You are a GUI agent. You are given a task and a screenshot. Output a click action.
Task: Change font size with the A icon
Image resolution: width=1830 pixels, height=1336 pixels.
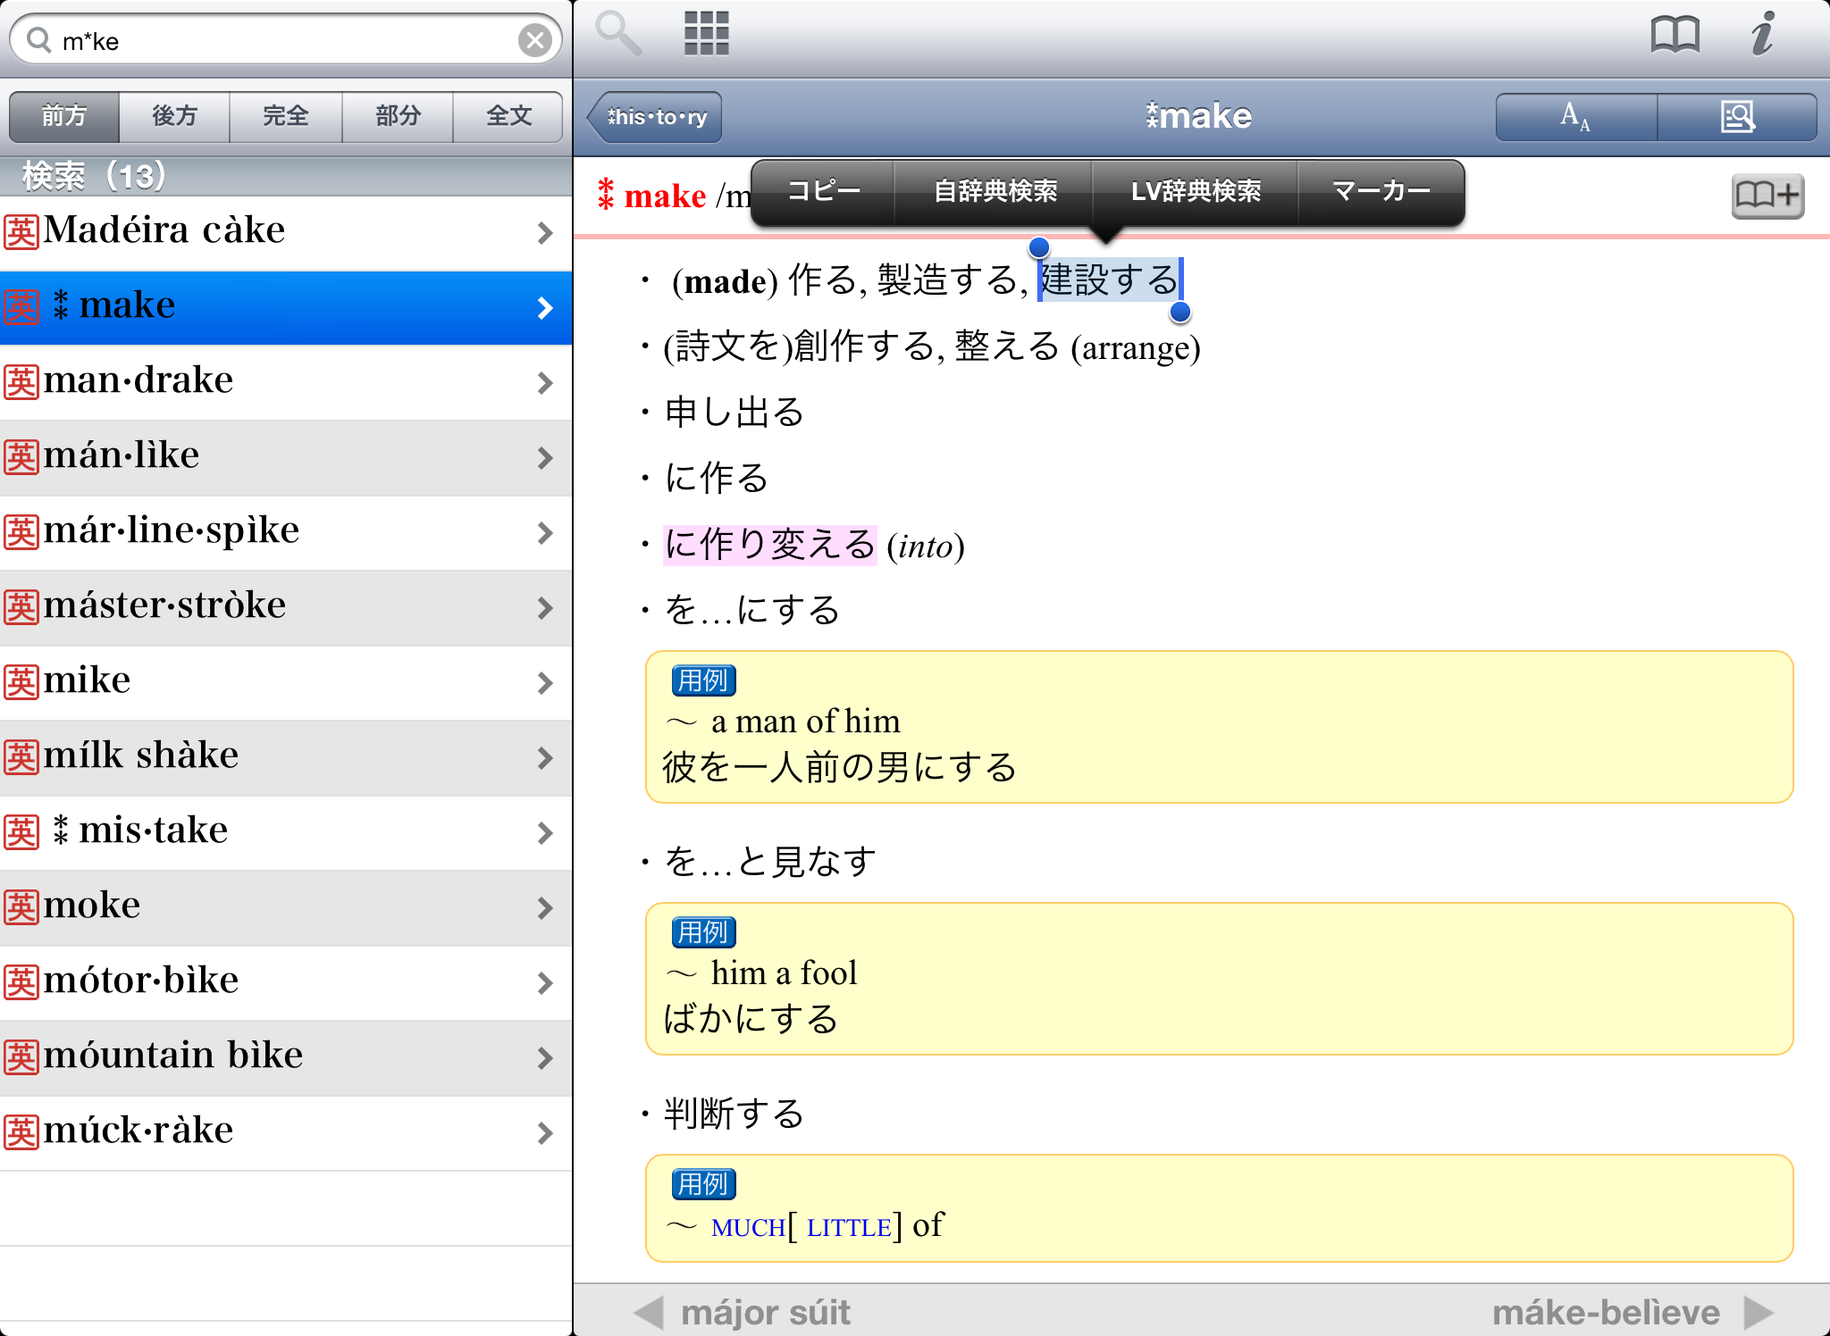[1575, 117]
